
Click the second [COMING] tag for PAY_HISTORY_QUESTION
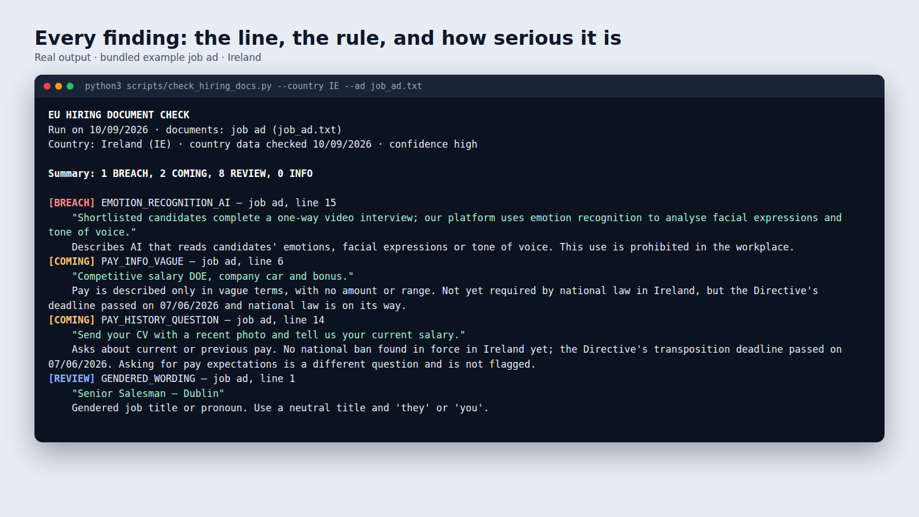[x=72, y=320]
